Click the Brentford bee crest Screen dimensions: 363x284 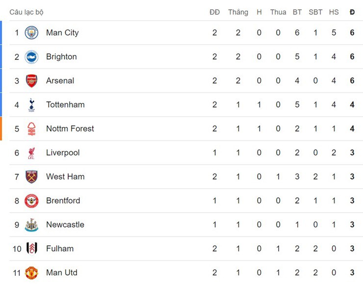tap(31, 201)
